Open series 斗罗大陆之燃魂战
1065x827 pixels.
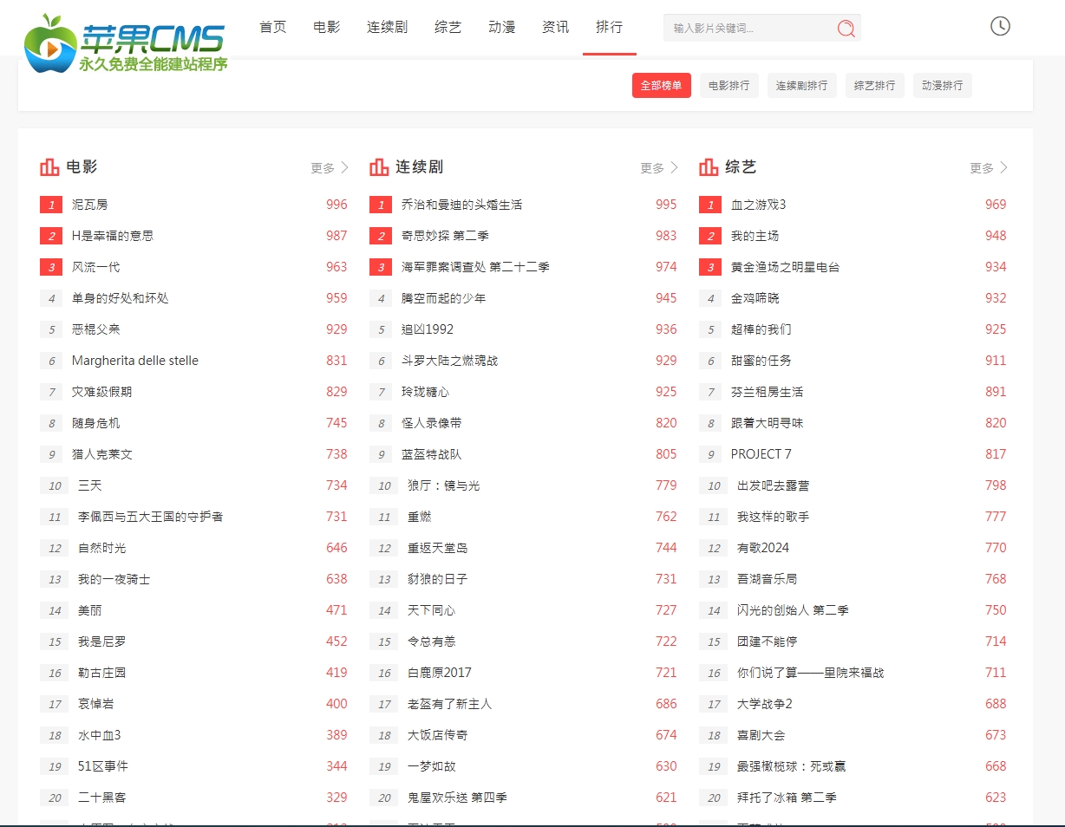tap(450, 361)
